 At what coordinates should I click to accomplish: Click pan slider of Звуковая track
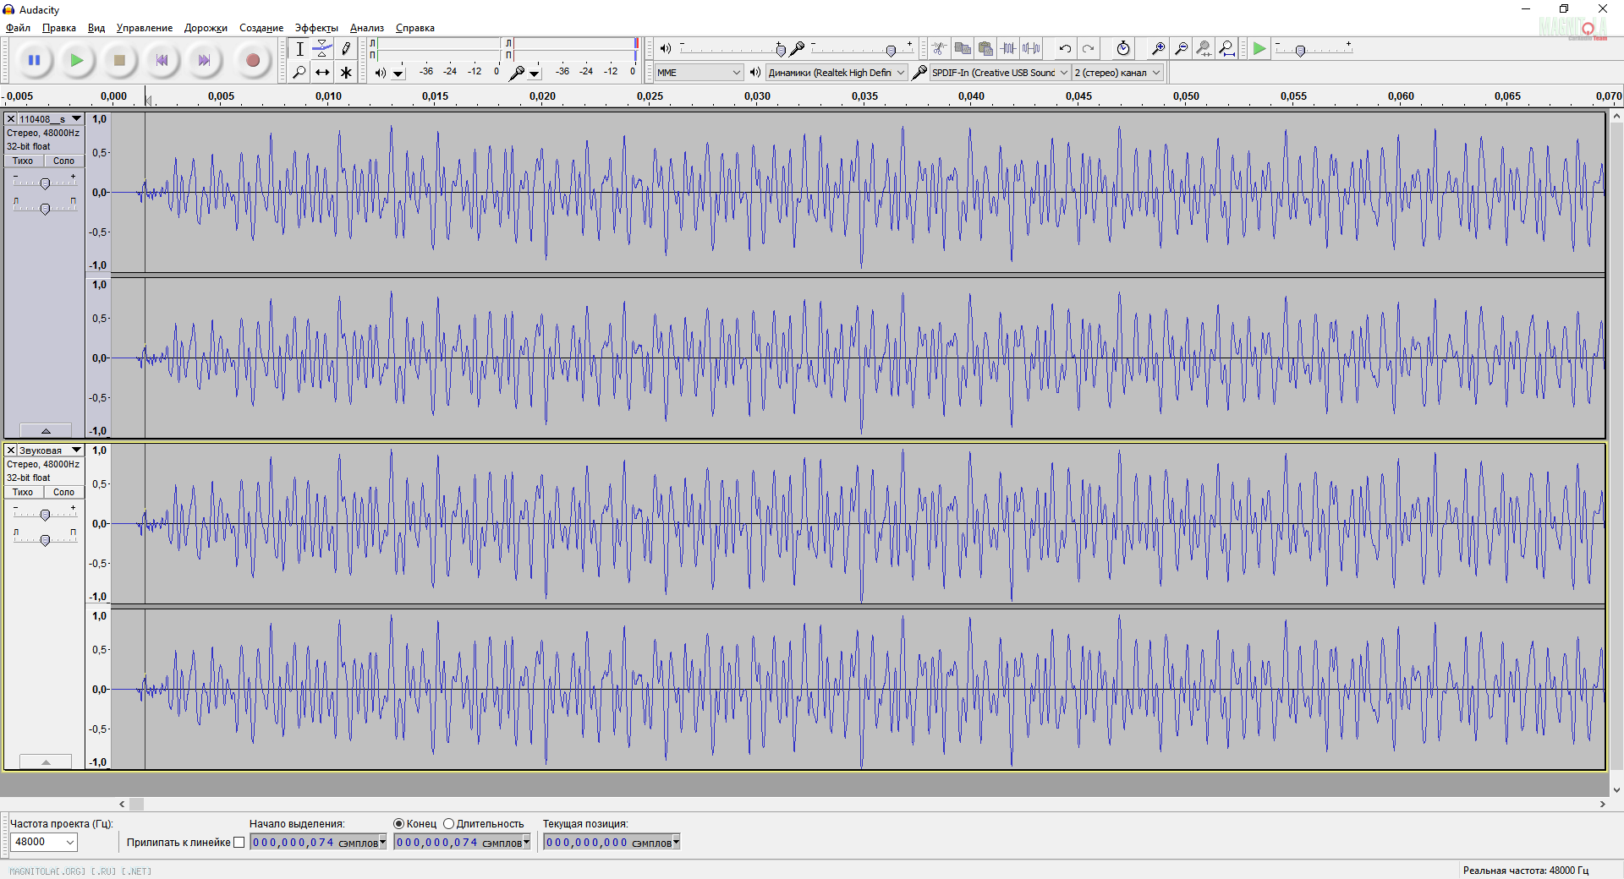pos(45,539)
